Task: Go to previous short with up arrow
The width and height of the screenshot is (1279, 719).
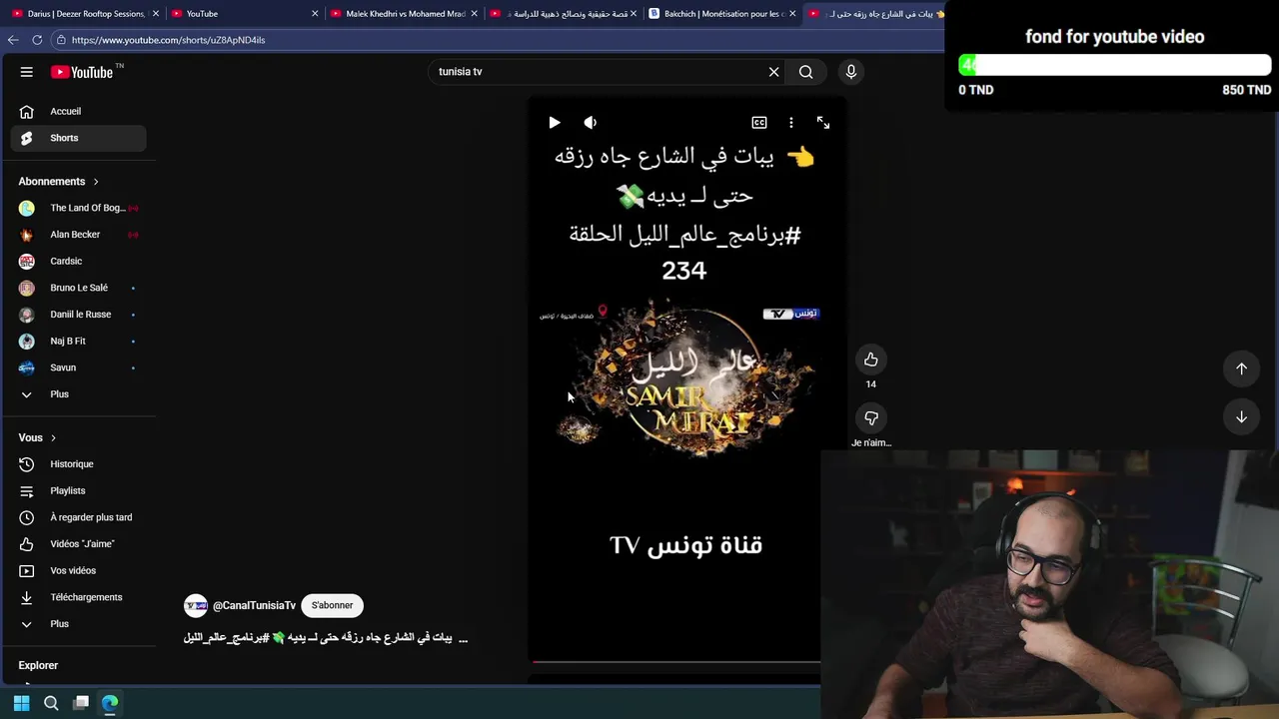Action: (1241, 368)
